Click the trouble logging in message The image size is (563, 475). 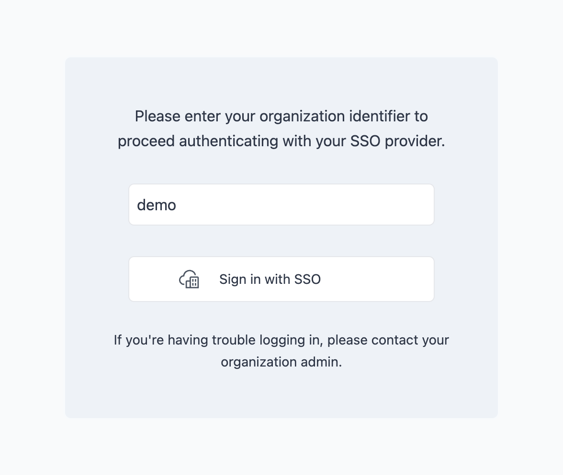pos(281,340)
